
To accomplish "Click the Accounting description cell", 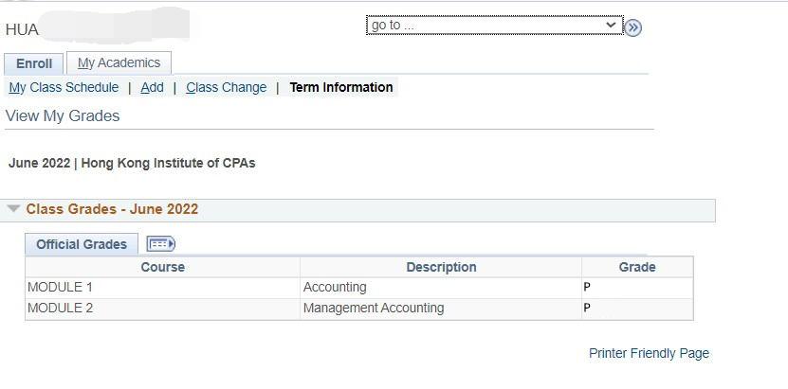I will click(x=335, y=287).
